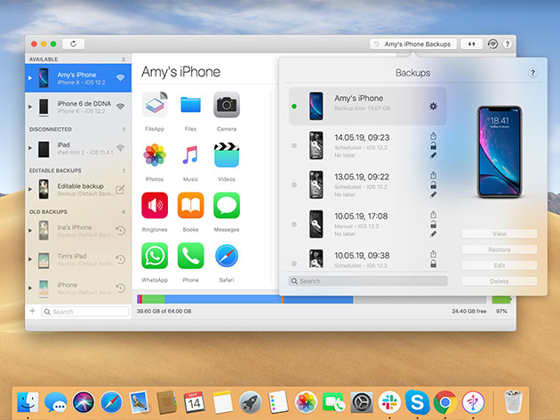Open Slack from the Dock

[389, 402]
